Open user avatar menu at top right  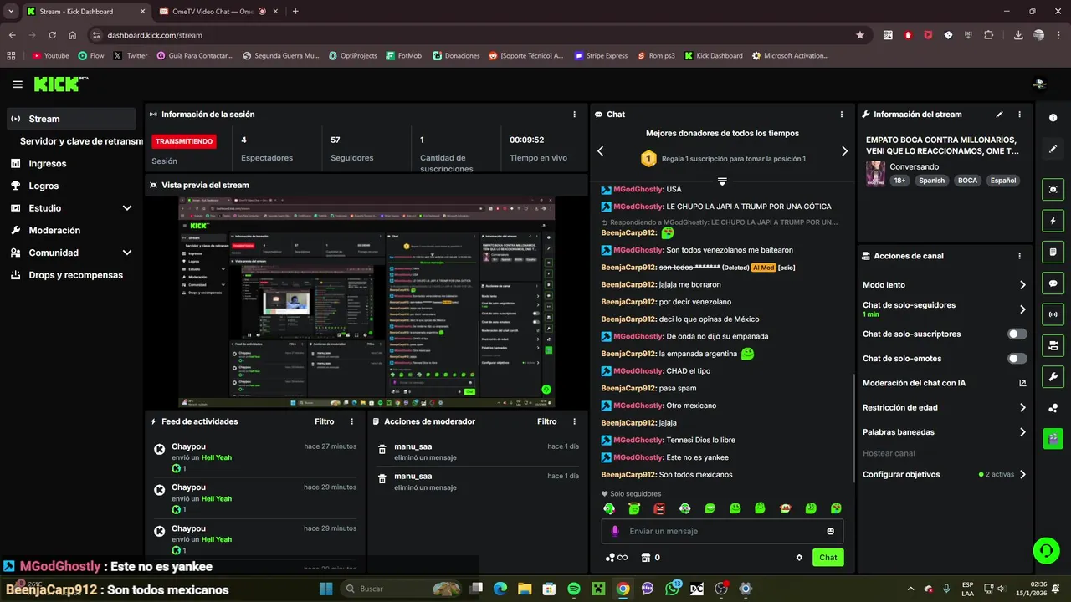[x=1040, y=84]
